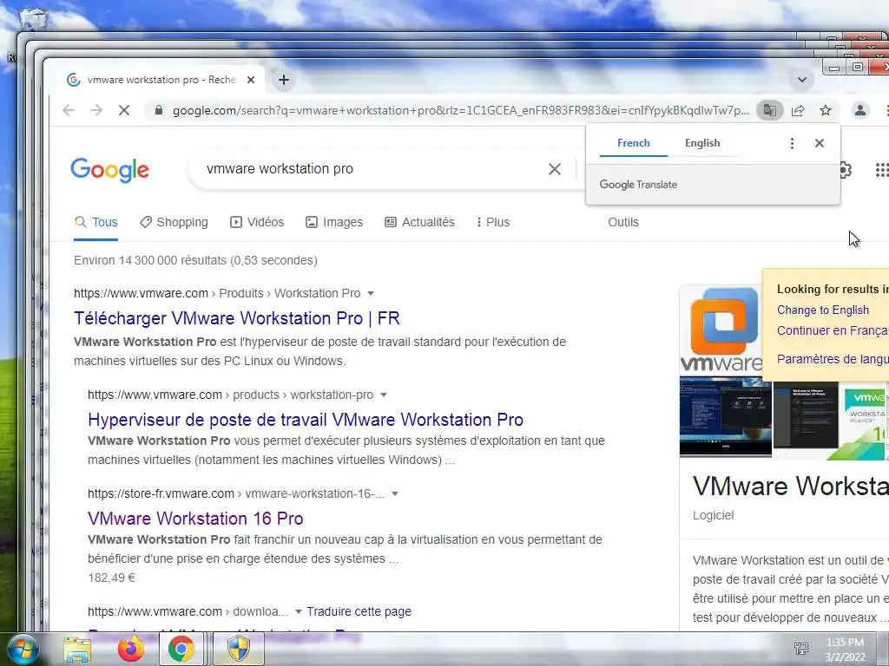
Task: Open the Chrome profile avatar icon
Action: (x=860, y=110)
